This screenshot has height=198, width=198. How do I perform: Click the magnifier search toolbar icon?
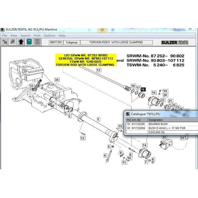(x=13, y=42)
